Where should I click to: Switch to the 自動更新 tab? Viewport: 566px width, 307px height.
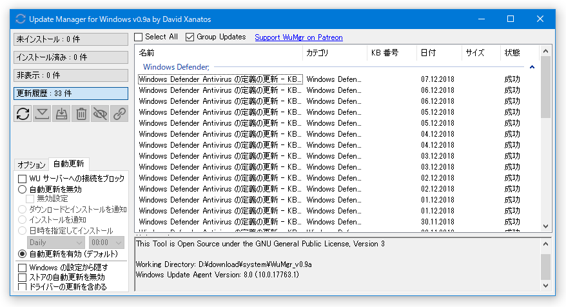(x=68, y=164)
